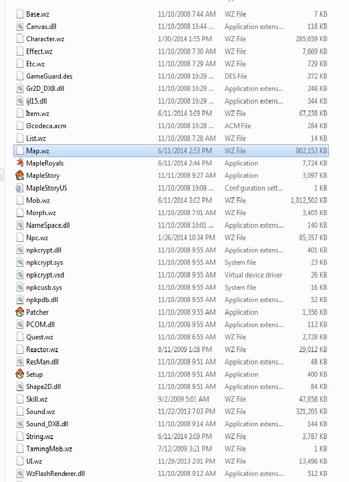Click the Virtual device driver type label
Screen dimensions: 349x482
253,275
